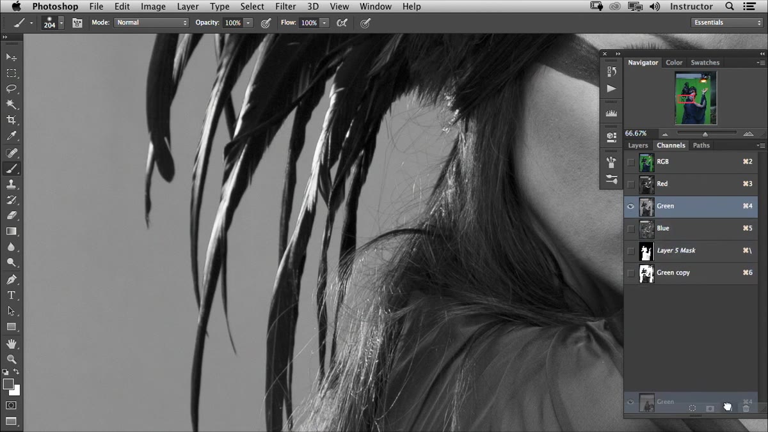The width and height of the screenshot is (768, 432).
Task: Select the Dodge tool
Action: click(x=12, y=262)
